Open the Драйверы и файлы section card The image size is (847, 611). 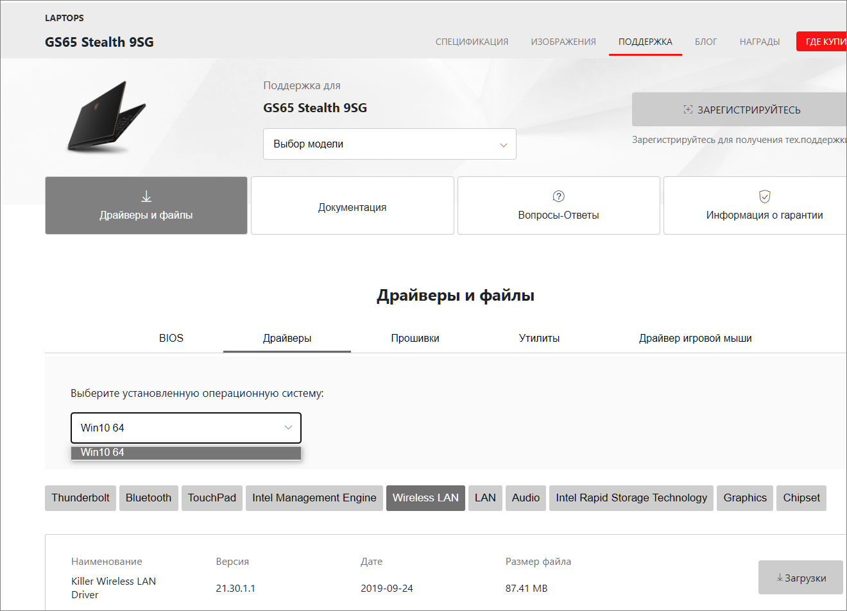point(146,206)
